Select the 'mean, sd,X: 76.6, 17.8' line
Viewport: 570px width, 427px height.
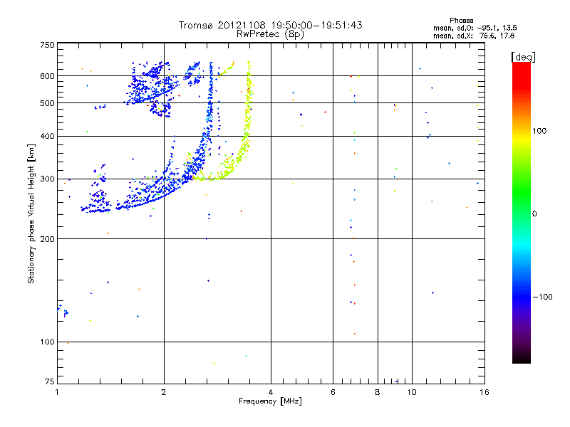tap(474, 36)
